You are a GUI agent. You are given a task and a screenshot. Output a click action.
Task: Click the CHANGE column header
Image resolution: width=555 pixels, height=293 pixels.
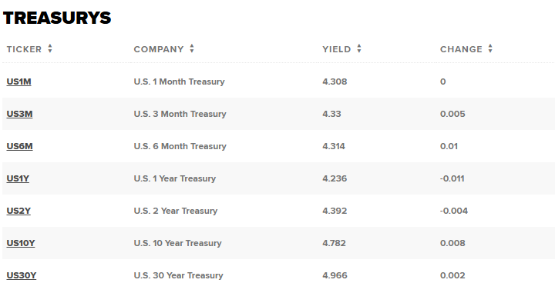point(461,49)
